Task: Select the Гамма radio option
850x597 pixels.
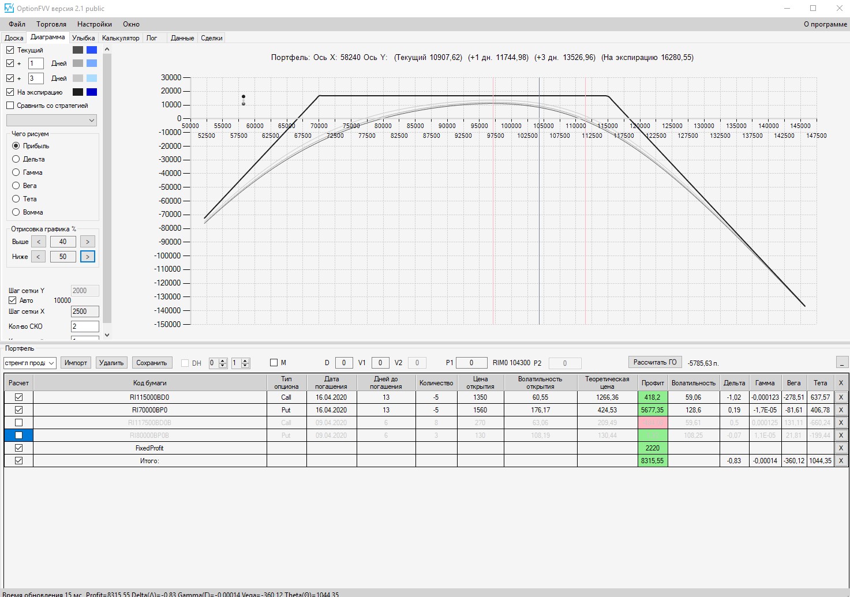Action: click(x=16, y=172)
